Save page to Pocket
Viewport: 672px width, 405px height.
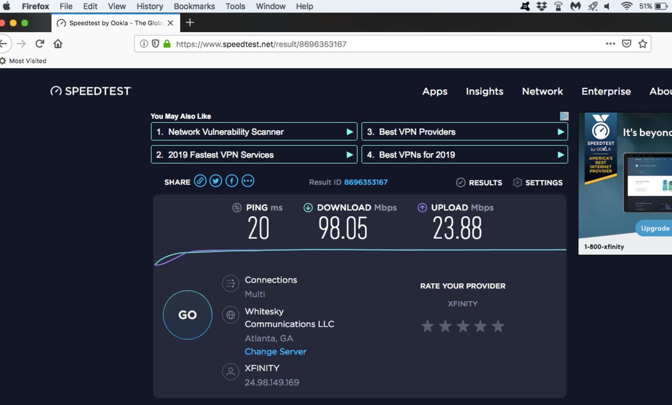click(627, 44)
